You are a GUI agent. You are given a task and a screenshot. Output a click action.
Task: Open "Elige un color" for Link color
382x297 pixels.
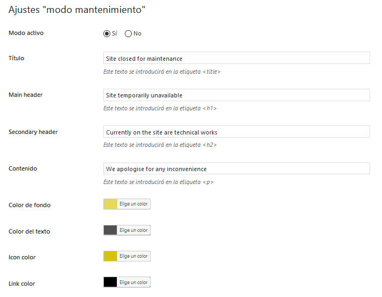[x=133, y=282]
